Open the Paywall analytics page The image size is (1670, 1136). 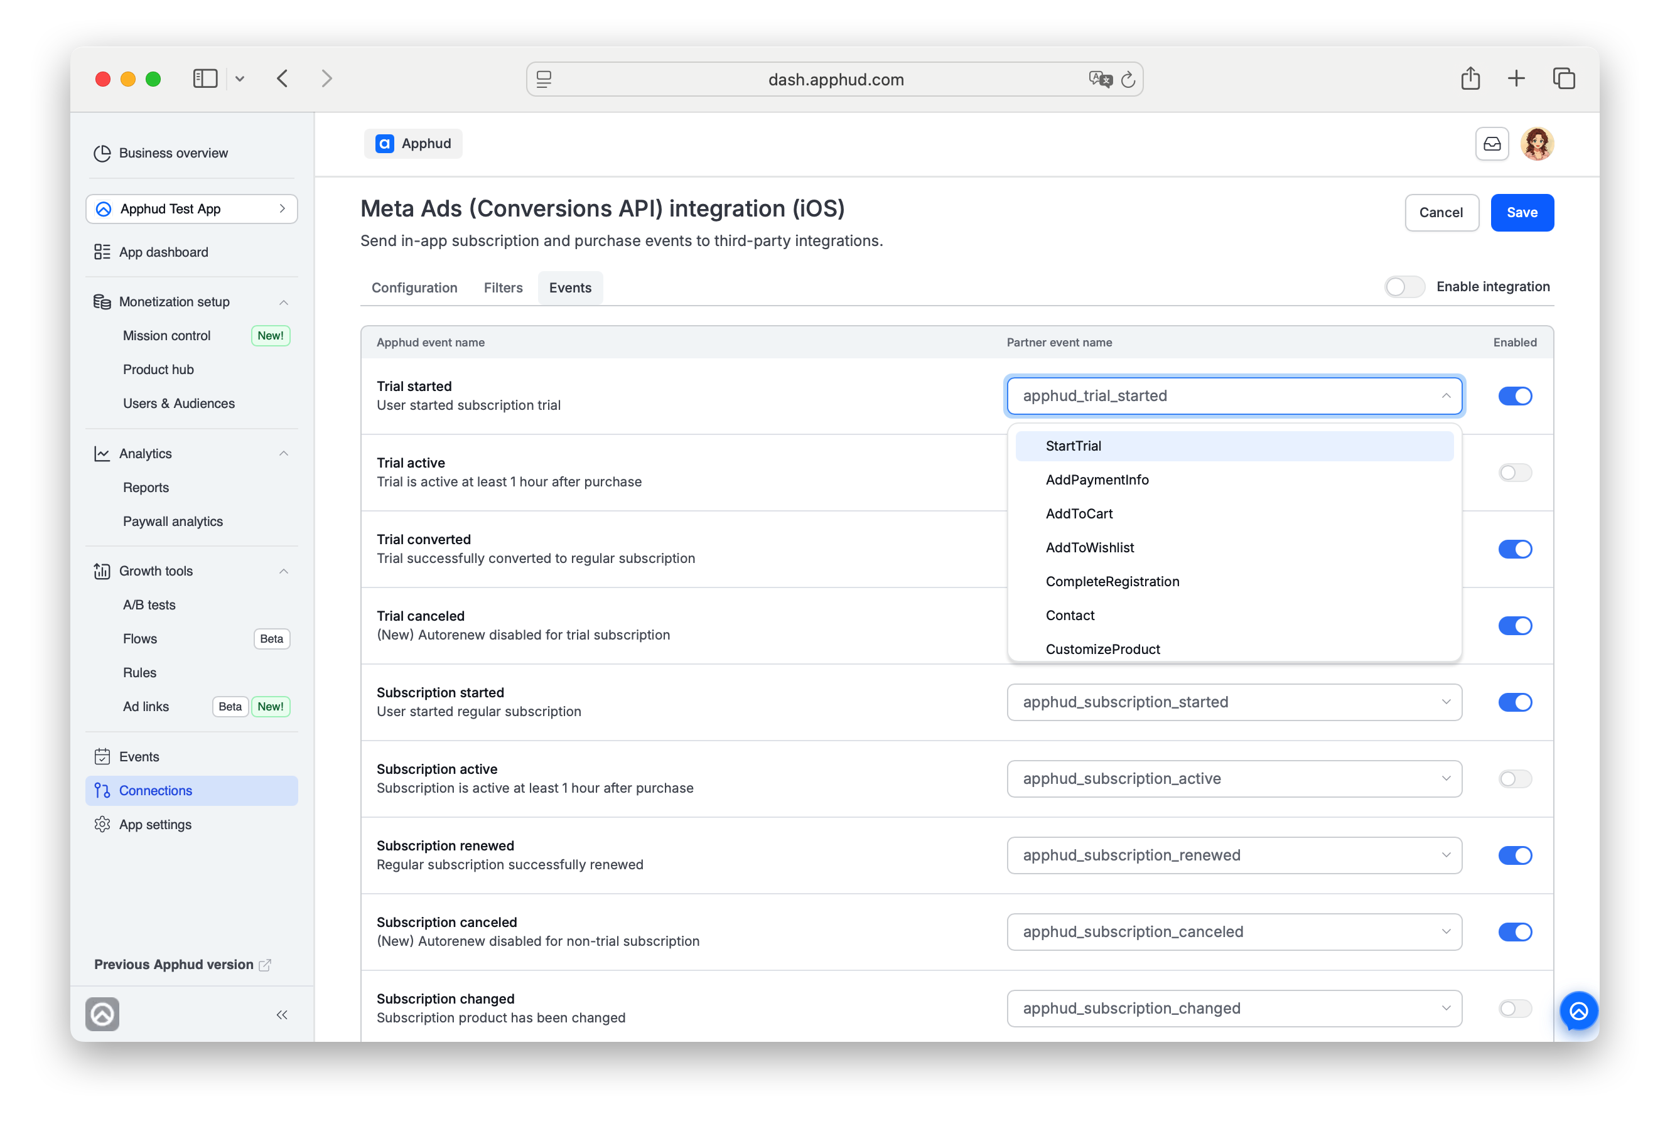click(173, 522)
